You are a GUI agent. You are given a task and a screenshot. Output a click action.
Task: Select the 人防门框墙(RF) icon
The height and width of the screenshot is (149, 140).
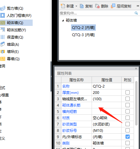3,15
